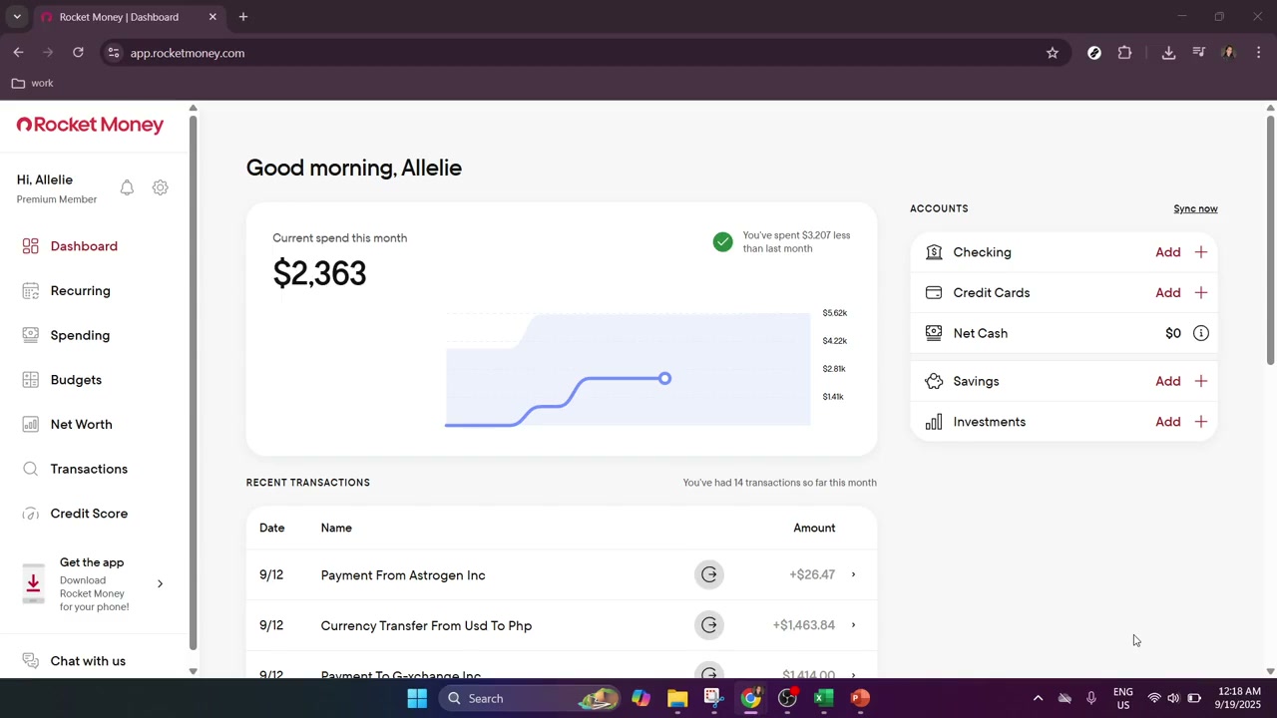Click the Net Cash info icon

tap(1201, 333)
